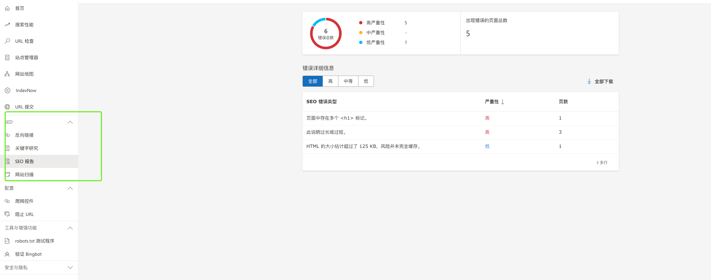Collapse the SEO section chevron
This screenshot has height=280, width=711.
pos(70,122)
